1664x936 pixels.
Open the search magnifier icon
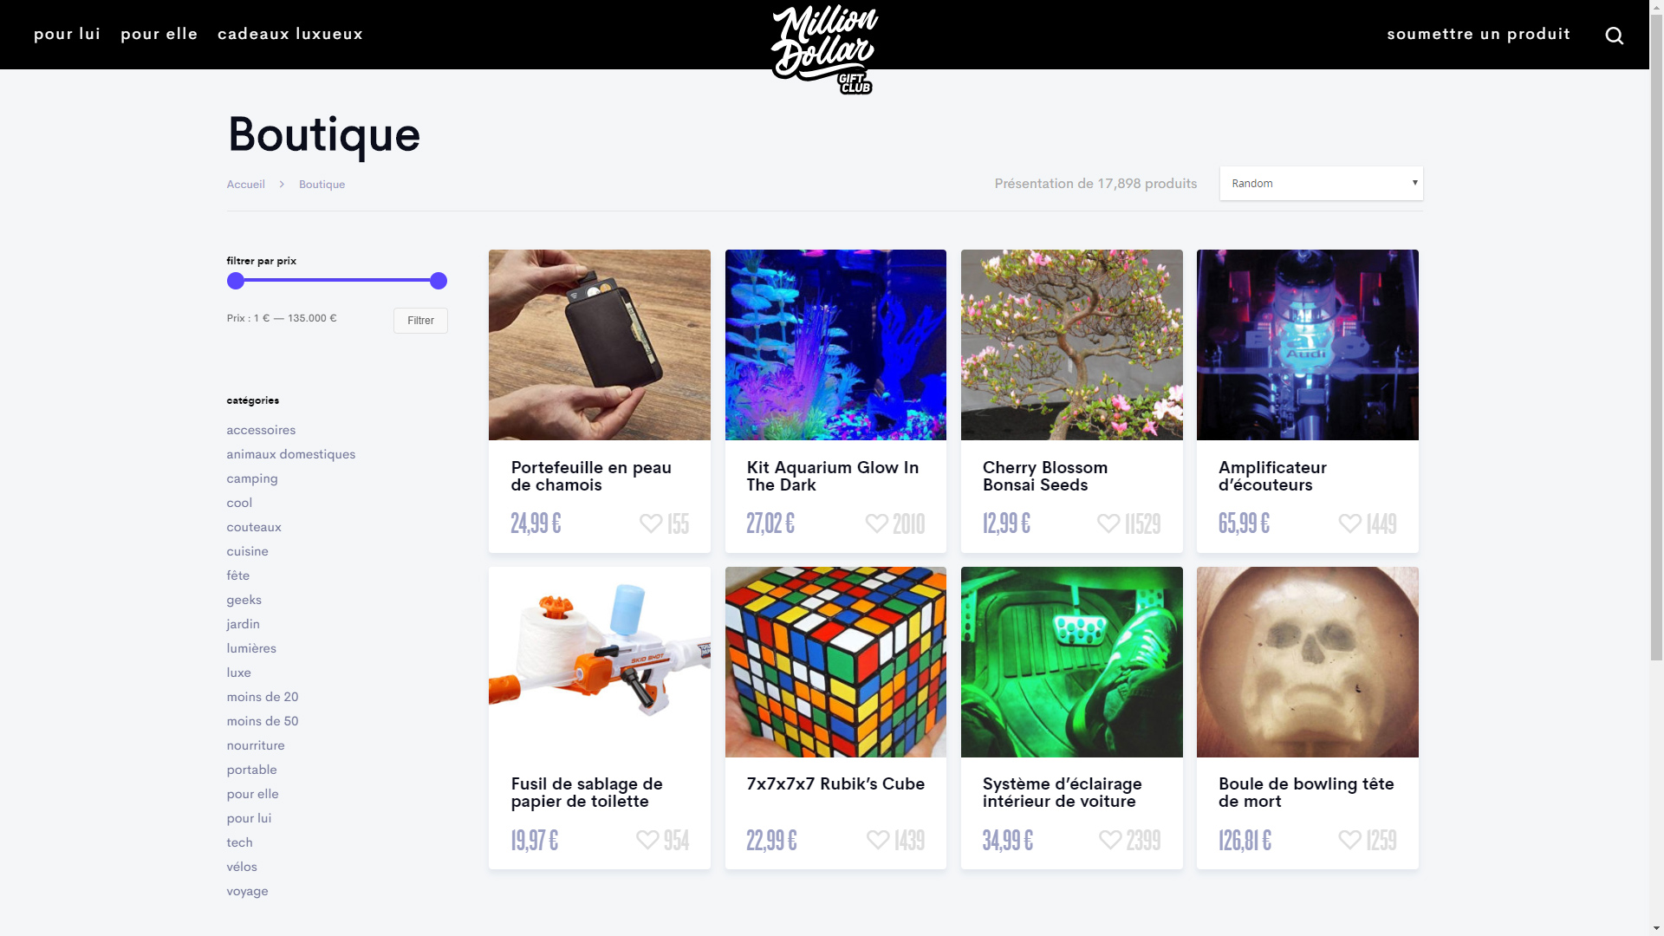click(1614, 36)
